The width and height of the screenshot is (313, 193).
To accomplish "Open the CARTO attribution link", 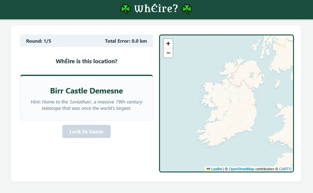I will [x=285, y=169].
